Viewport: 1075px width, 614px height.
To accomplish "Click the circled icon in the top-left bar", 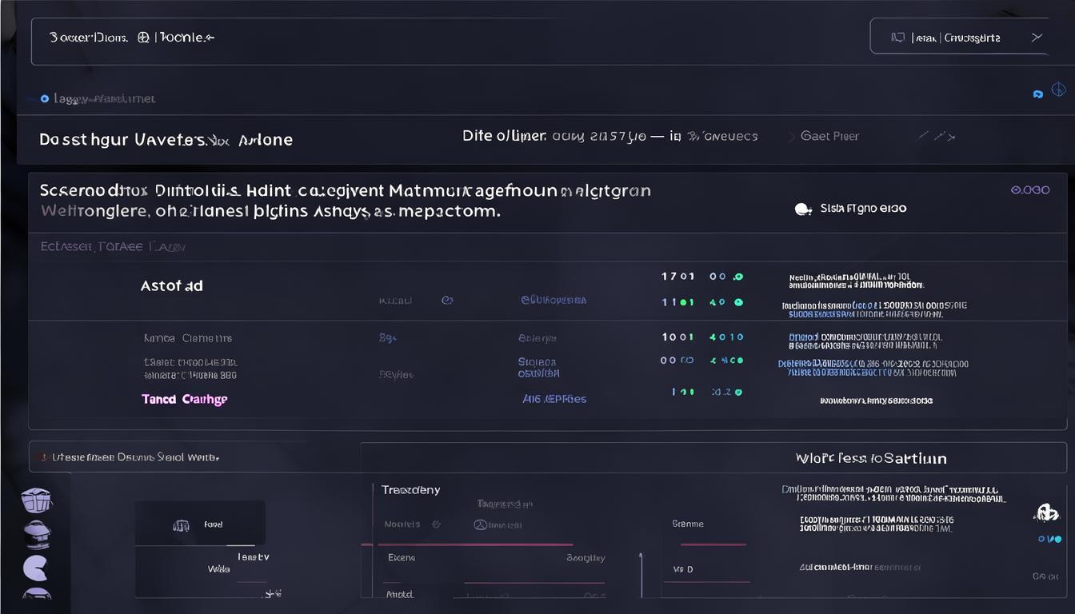I will (x=143, y=37).
